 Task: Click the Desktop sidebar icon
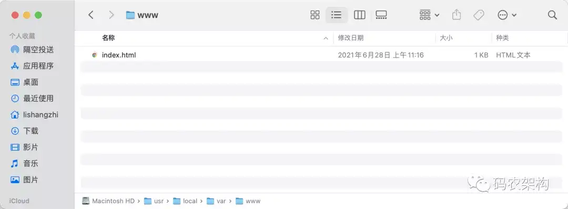pos(15,82)
